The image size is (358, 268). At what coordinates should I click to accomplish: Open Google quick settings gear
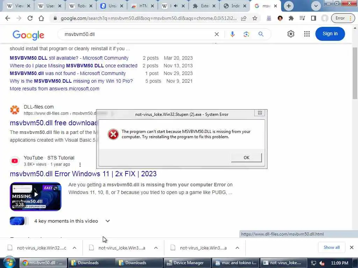point(291,34)
